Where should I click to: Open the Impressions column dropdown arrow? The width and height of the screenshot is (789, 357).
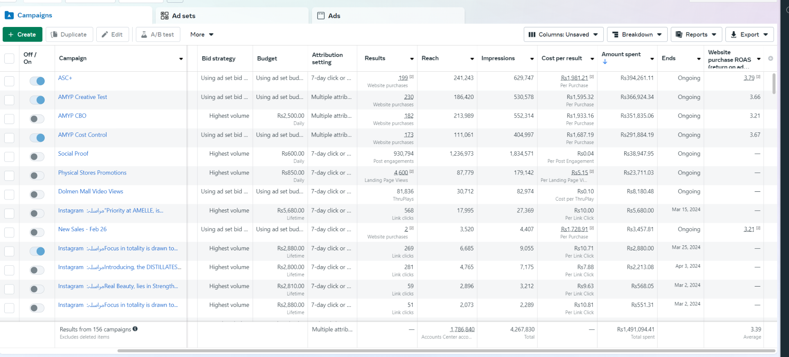(x=532, y=59)
